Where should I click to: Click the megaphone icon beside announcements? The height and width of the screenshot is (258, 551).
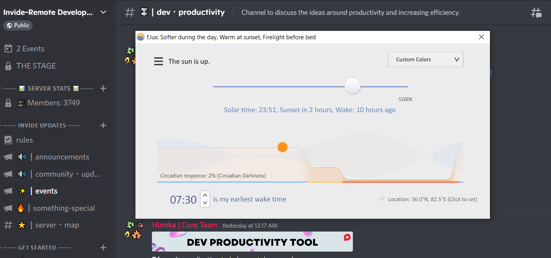8,157
